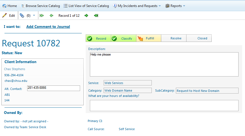Jump to first record arrow
Image resolution: width=245 pixels, height=136 pixels.
[x=42, y=15]
